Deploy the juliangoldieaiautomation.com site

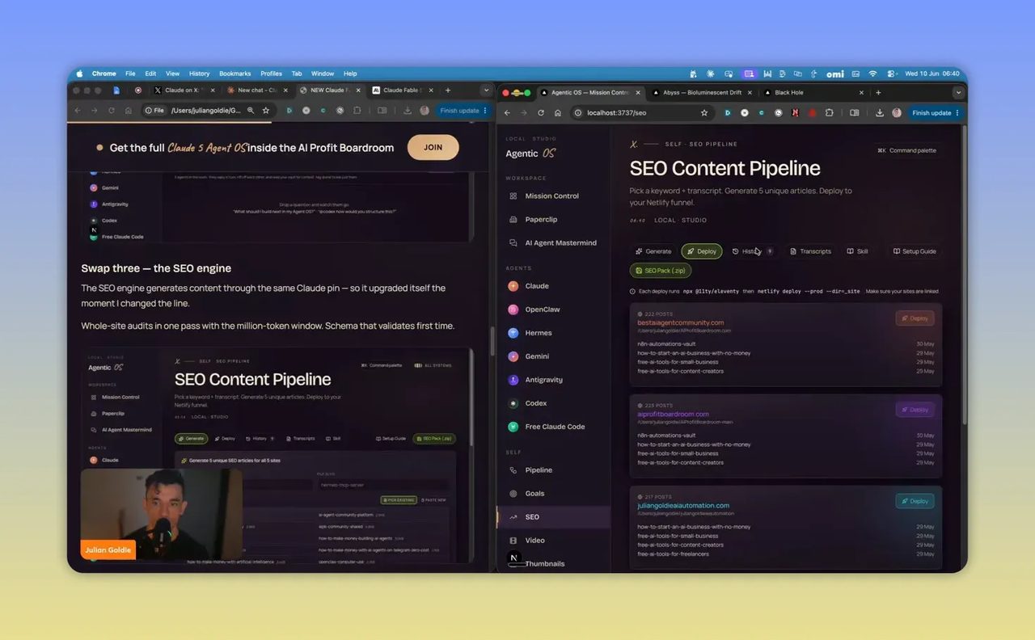(x=915, y=501)
